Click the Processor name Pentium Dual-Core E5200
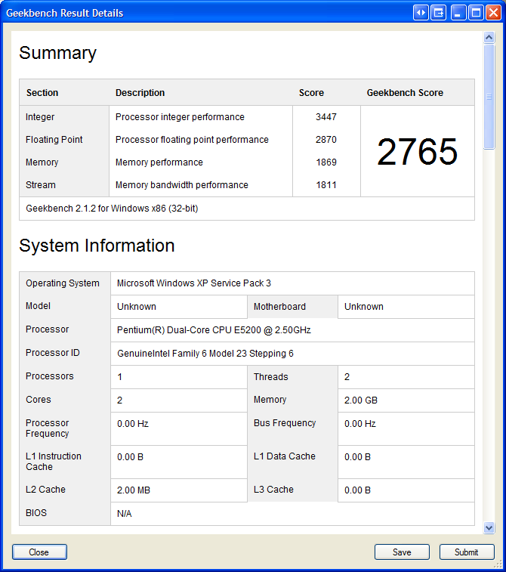 (x=214, y=330)
